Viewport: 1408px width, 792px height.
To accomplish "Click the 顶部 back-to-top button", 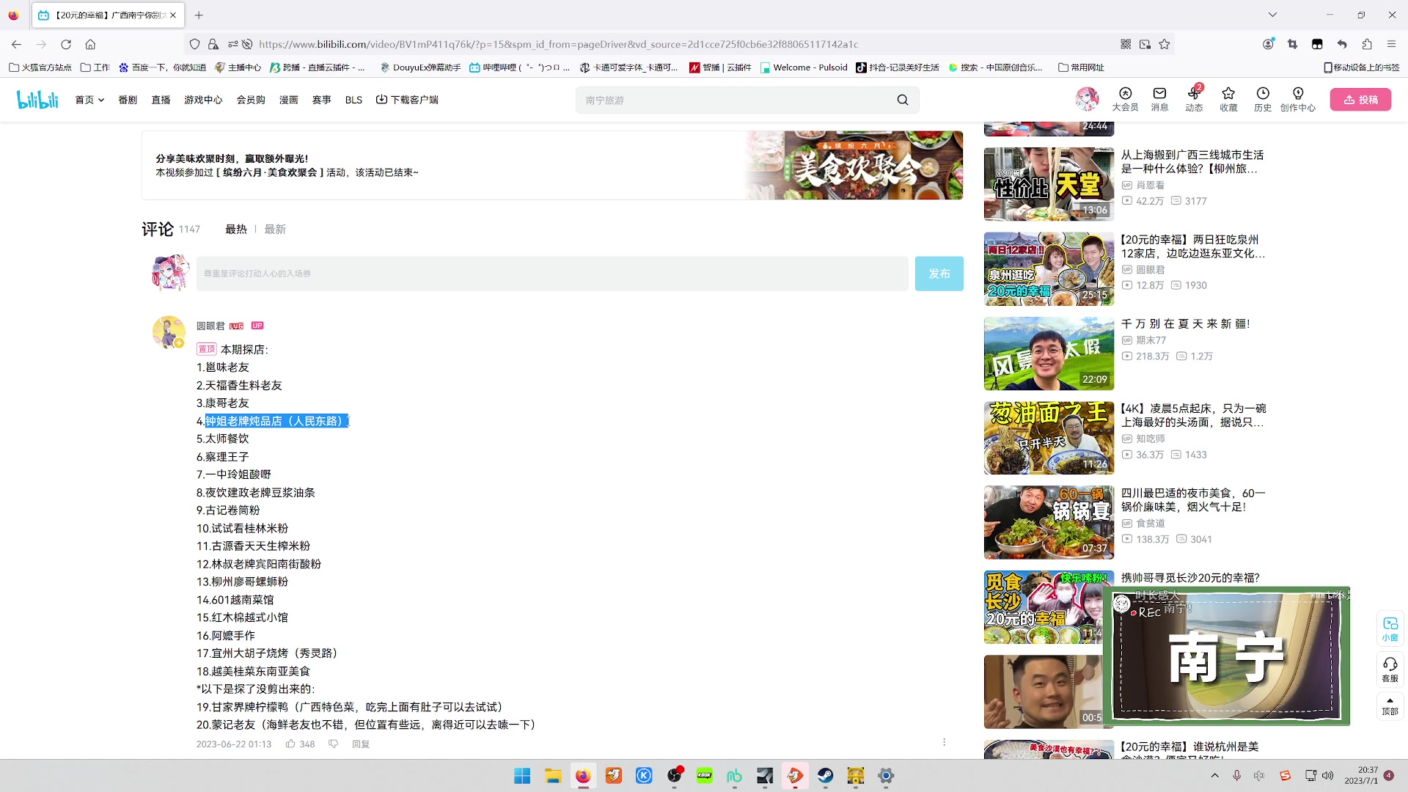I will tap(1390, 706).
